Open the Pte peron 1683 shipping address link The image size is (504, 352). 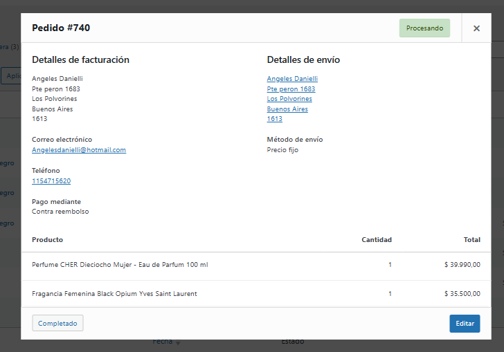[x=291, y=89]
